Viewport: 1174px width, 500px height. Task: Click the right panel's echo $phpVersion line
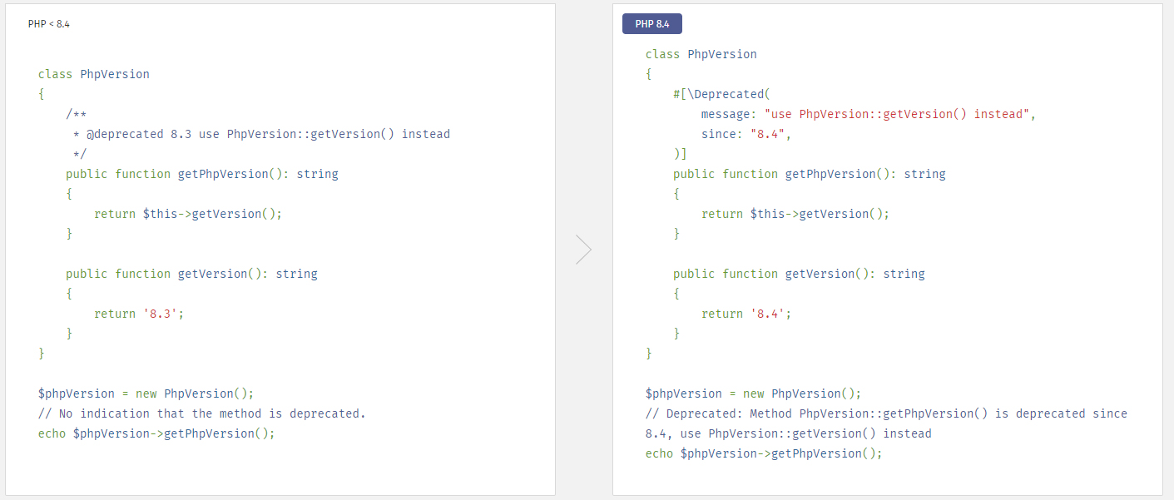pos(764,453)
